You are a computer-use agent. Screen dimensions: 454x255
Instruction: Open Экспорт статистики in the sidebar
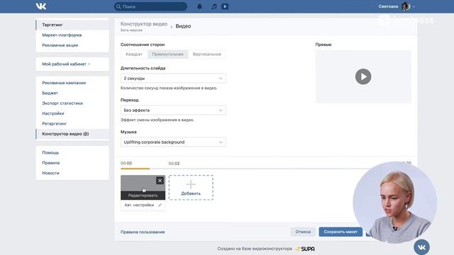[72, 103]
